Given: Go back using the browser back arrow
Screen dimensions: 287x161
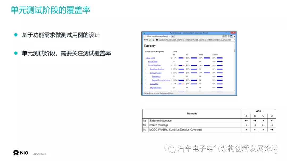Looking at the screenshot, I should (x=145, y=40).
